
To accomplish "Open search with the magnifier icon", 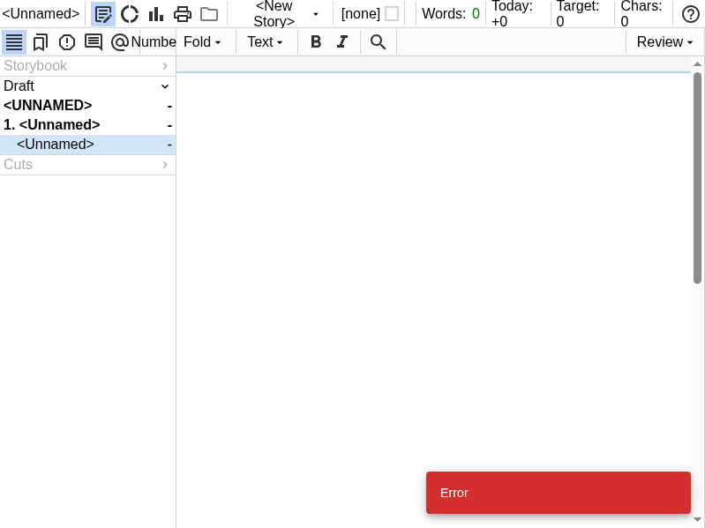I will 379,41.
